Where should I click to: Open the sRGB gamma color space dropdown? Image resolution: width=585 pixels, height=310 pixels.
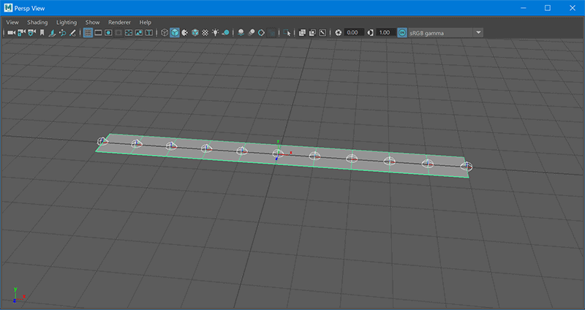click(445, 33)
